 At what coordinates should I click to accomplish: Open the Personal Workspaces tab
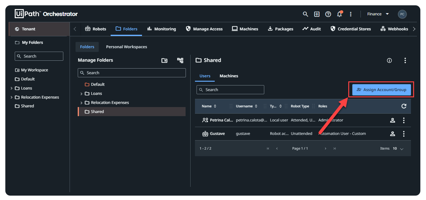(x=126, y=47)
